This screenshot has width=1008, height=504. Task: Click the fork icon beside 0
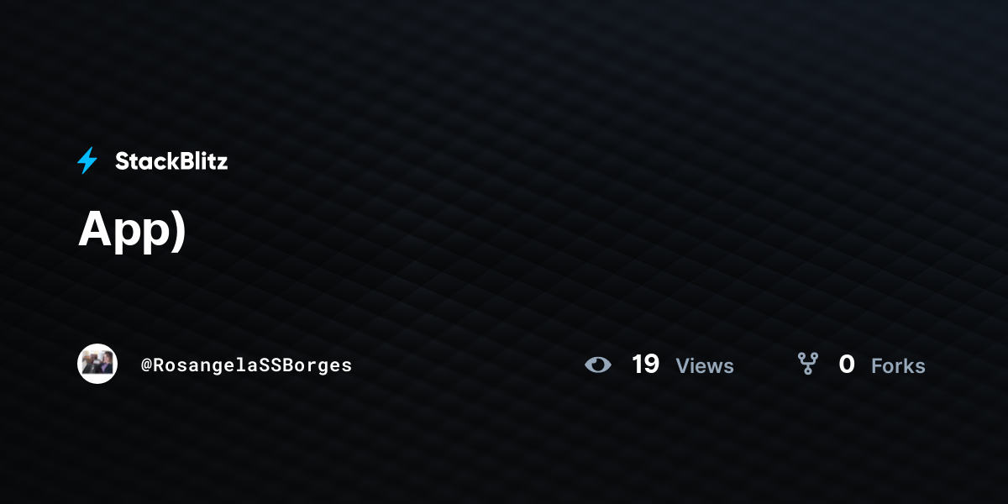(808, 364)
